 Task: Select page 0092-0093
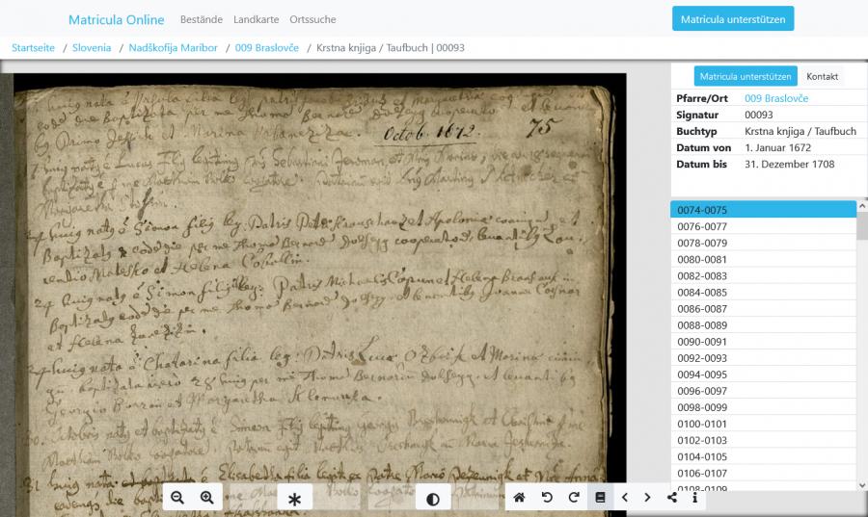pos(764,358)
